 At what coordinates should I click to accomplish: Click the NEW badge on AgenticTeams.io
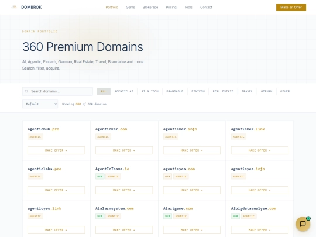point(100,176)
